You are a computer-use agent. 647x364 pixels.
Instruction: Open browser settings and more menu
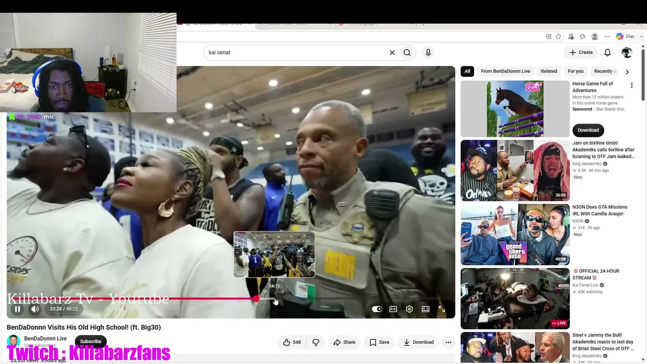[607, 36]
